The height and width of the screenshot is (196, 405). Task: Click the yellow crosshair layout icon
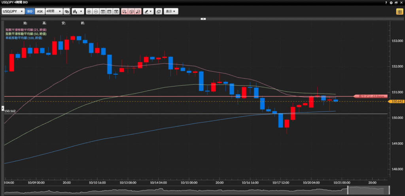coord(399,11)
